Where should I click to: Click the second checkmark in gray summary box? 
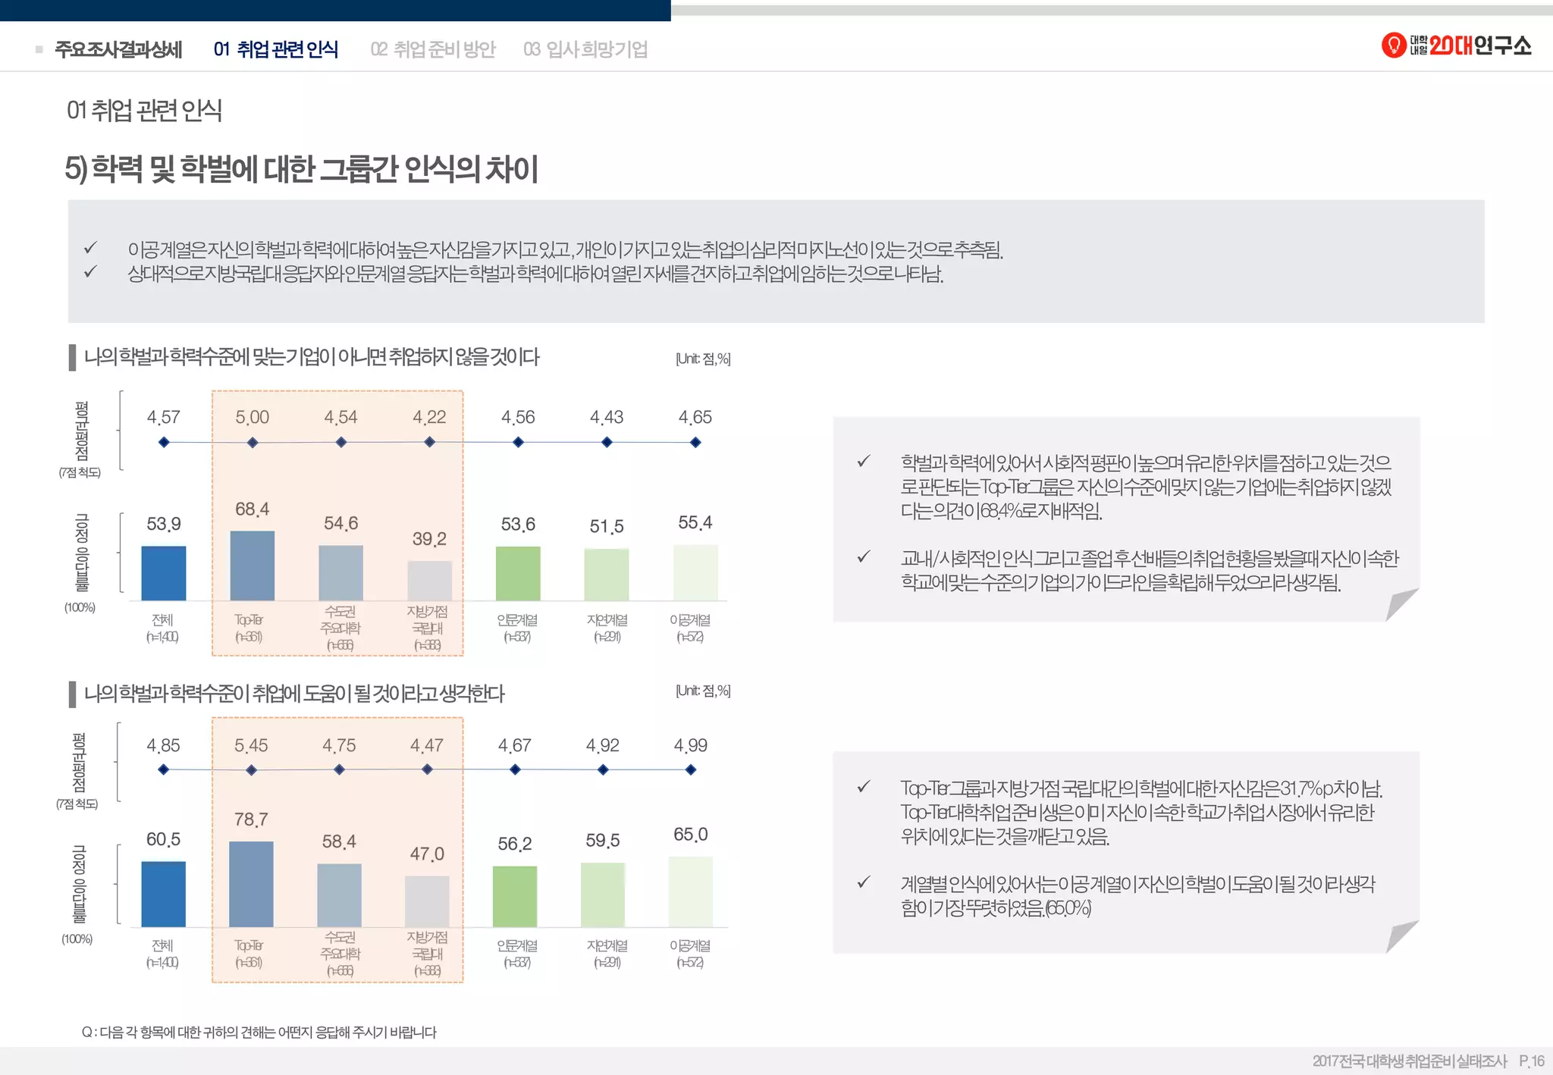[91, 271]
